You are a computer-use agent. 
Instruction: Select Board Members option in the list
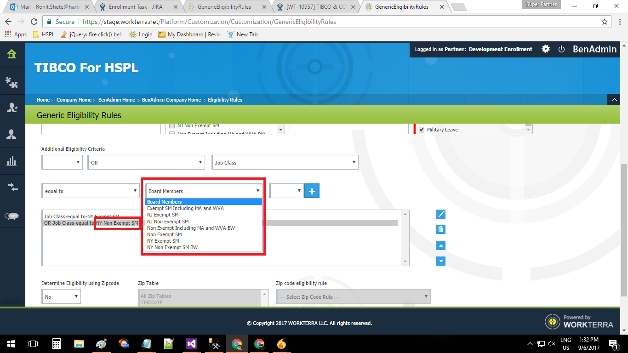[x=204, y=202]
